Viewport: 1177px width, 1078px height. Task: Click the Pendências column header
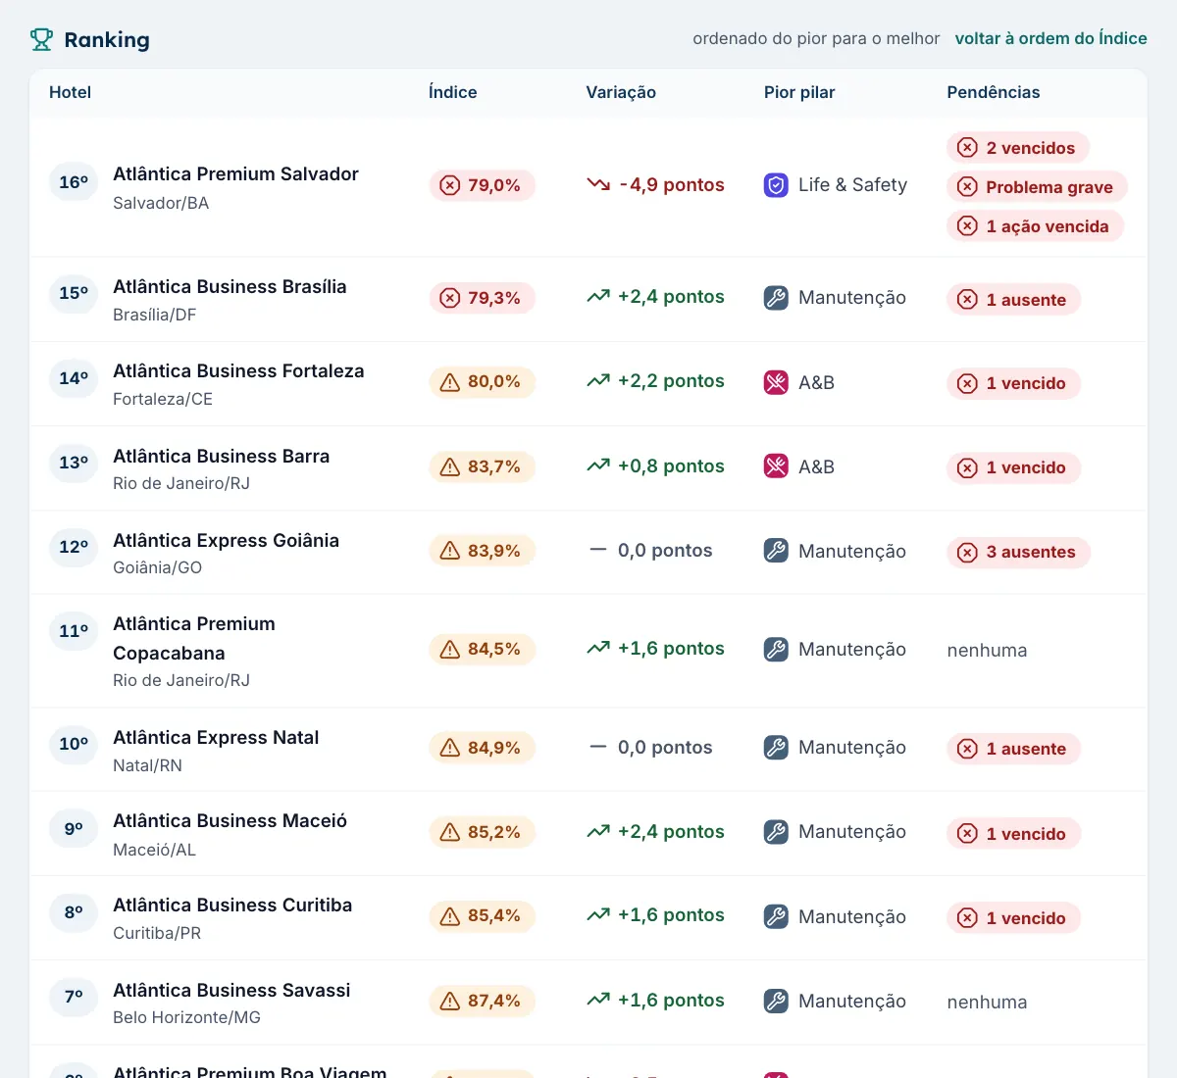coord(994,92)
